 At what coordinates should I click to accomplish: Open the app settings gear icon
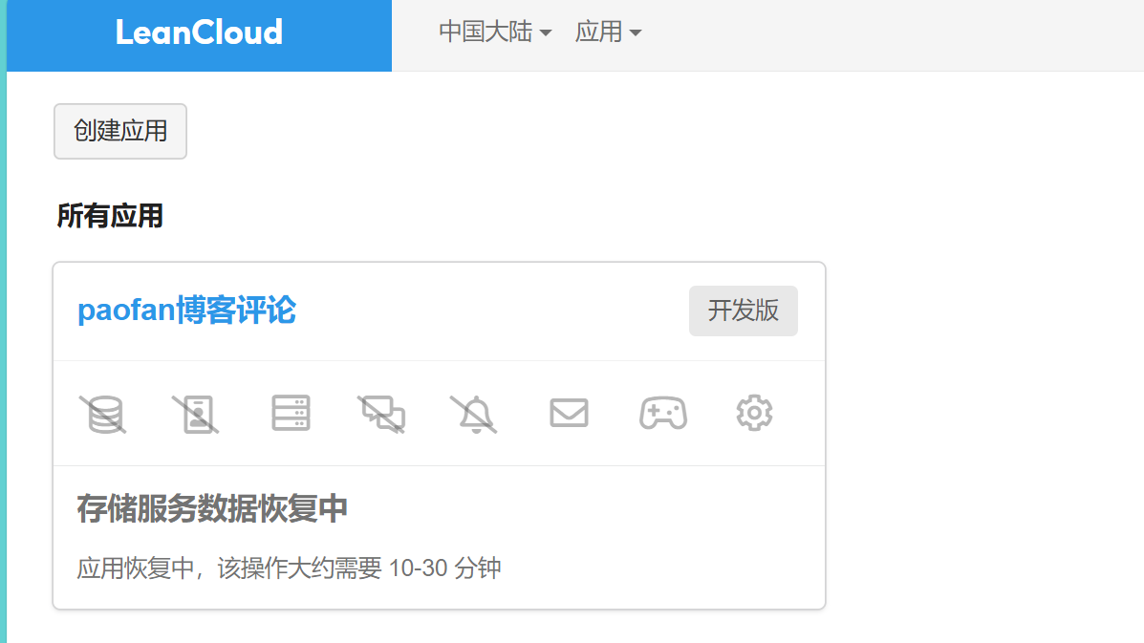(754, 414)
